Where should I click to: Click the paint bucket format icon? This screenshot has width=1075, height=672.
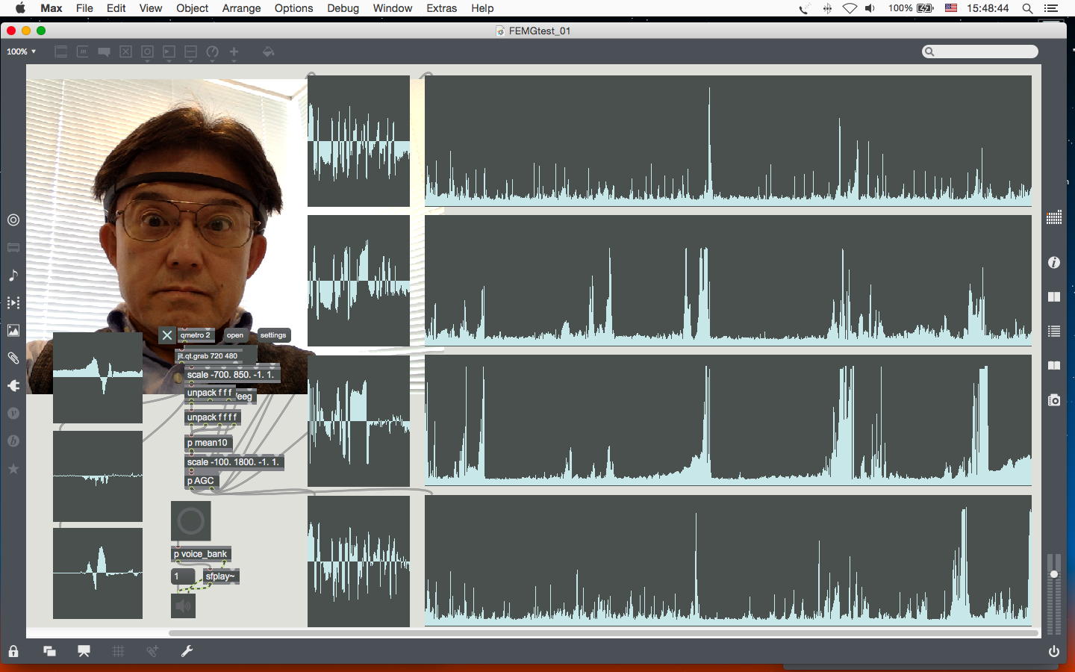coord(268,52)
